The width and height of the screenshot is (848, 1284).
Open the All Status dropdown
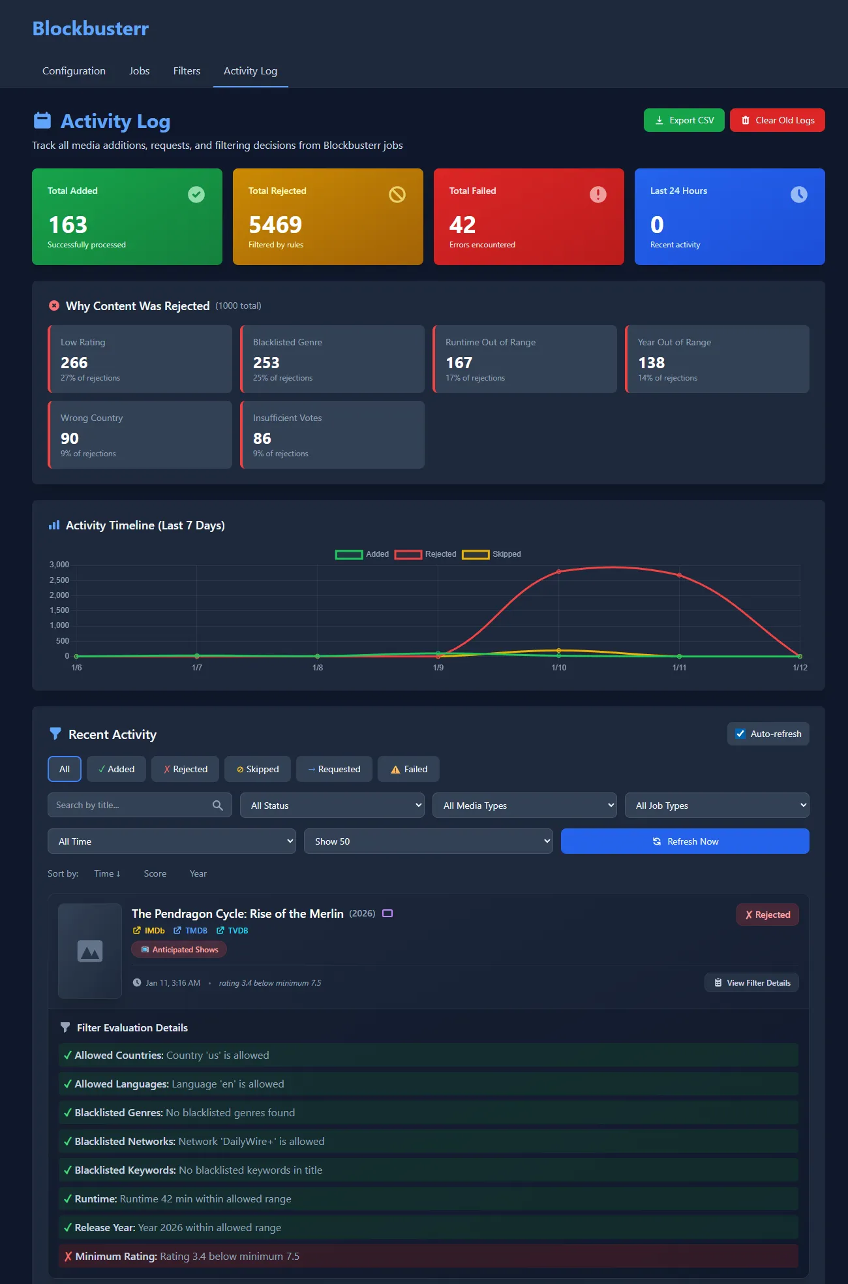pos(333,806)
